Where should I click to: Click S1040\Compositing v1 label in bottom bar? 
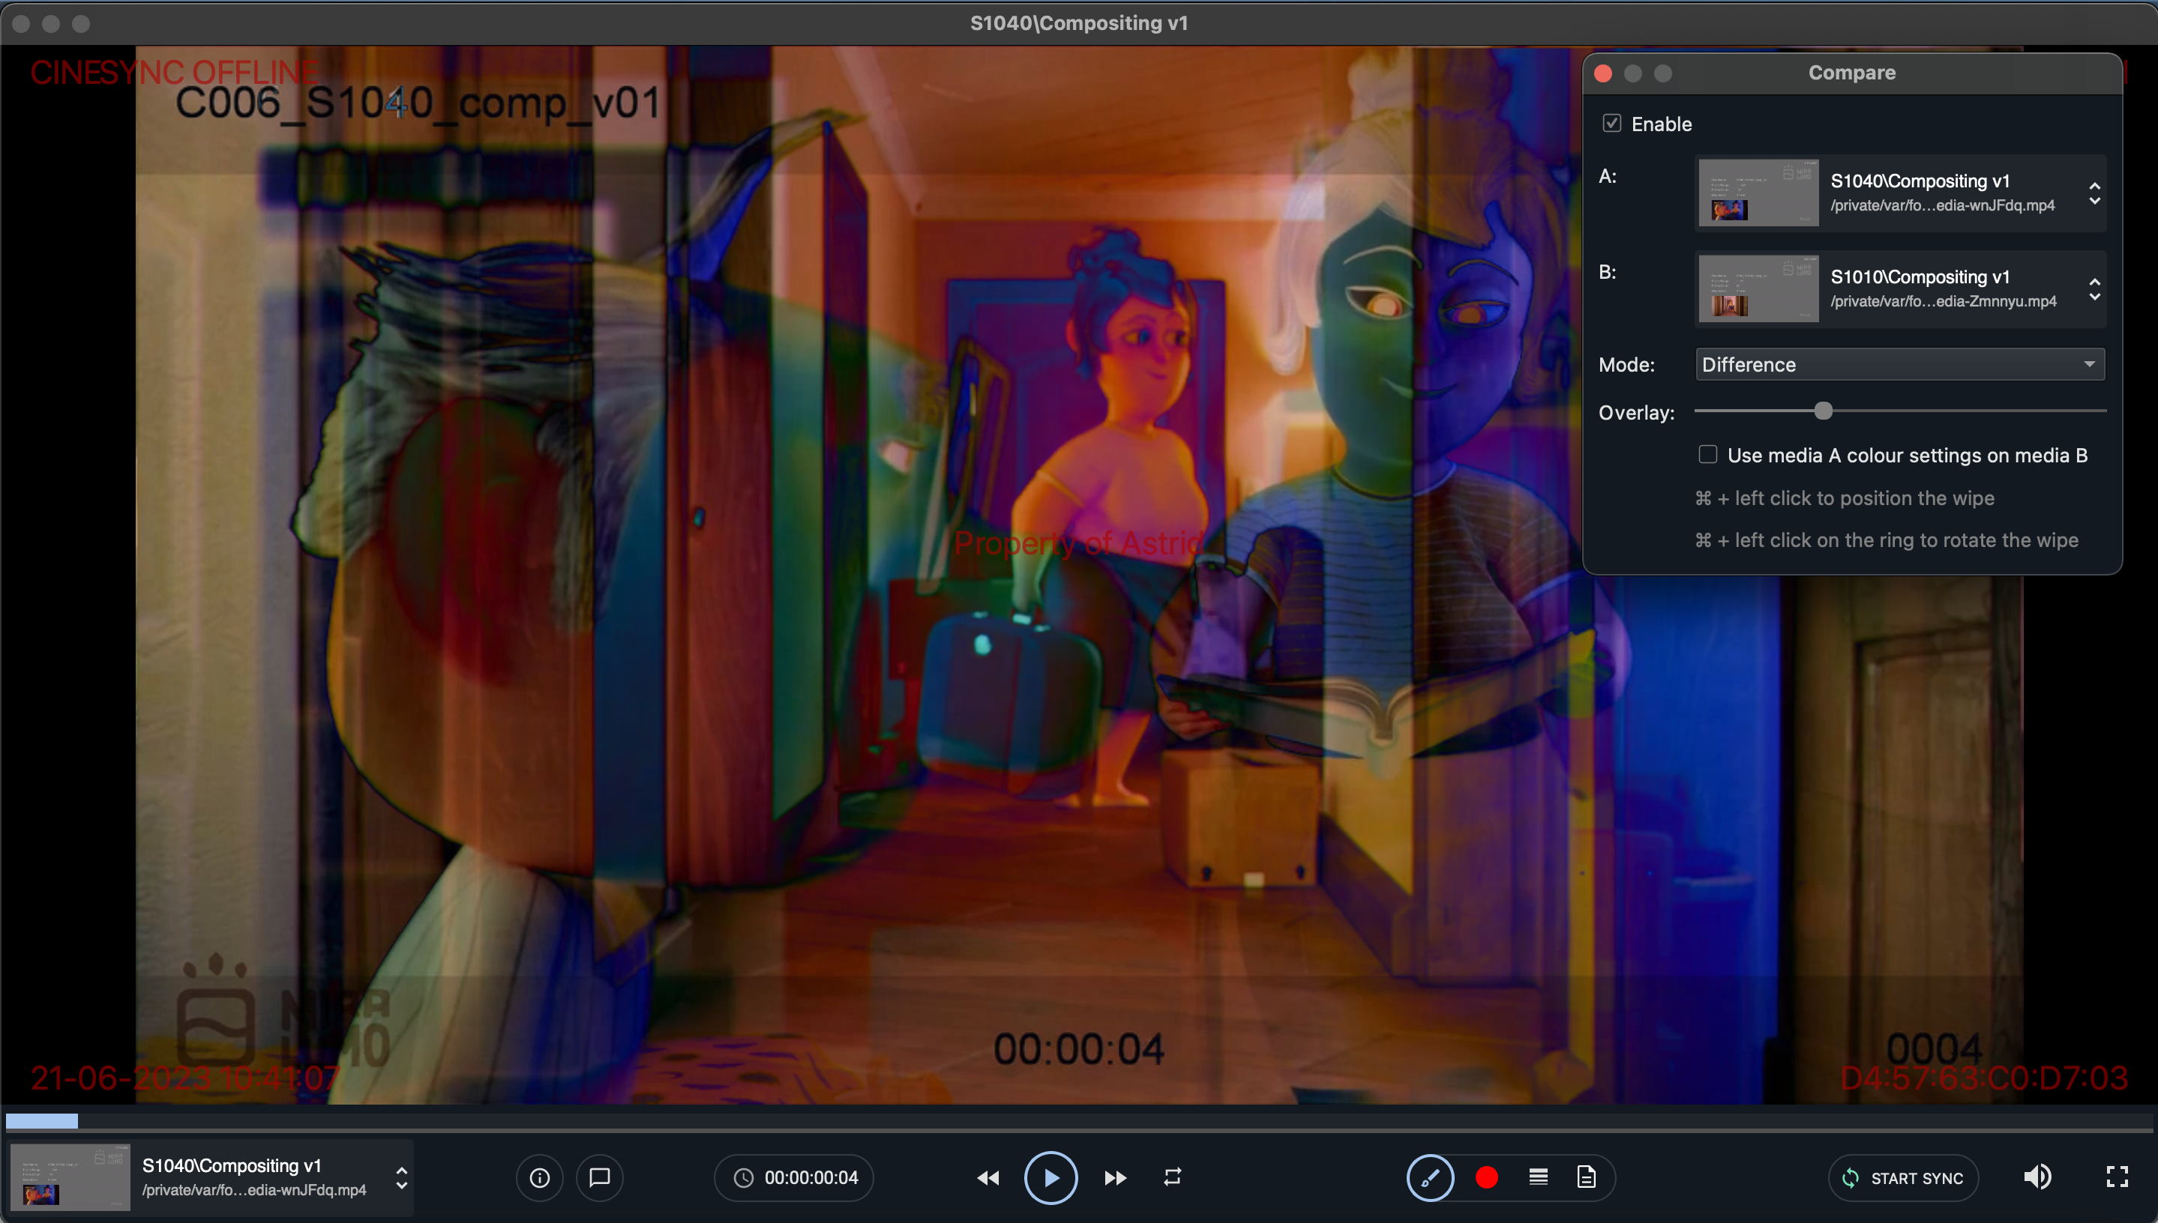coord(231,1165)
